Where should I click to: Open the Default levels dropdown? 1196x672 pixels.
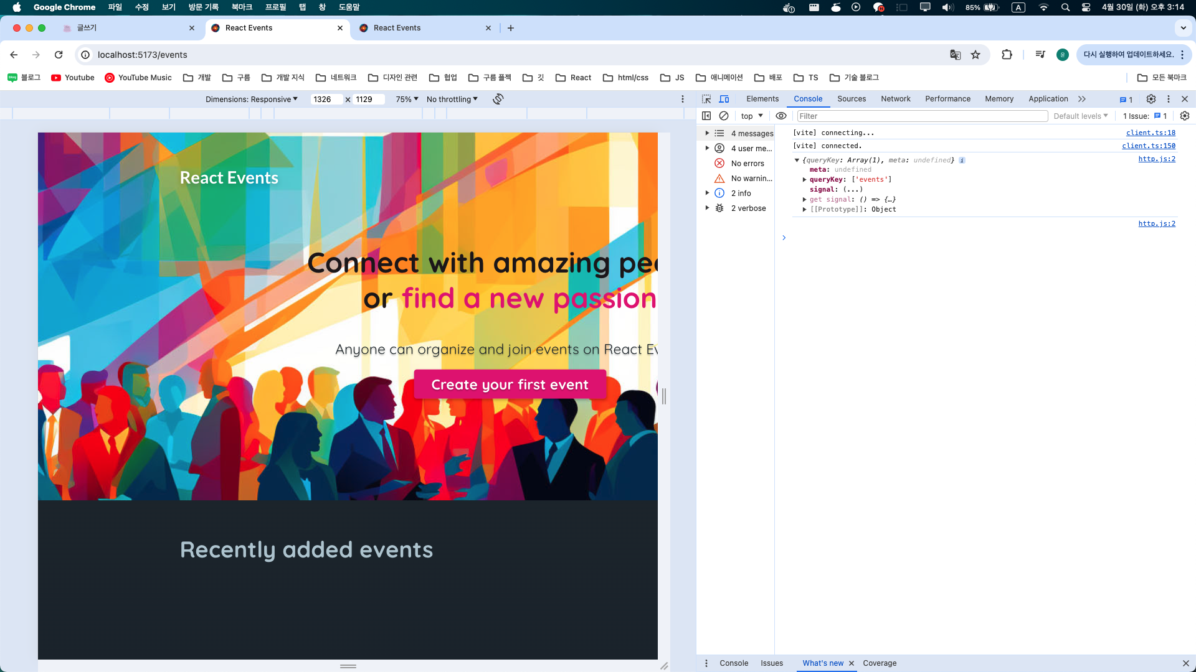click(x=1080, y=116)
